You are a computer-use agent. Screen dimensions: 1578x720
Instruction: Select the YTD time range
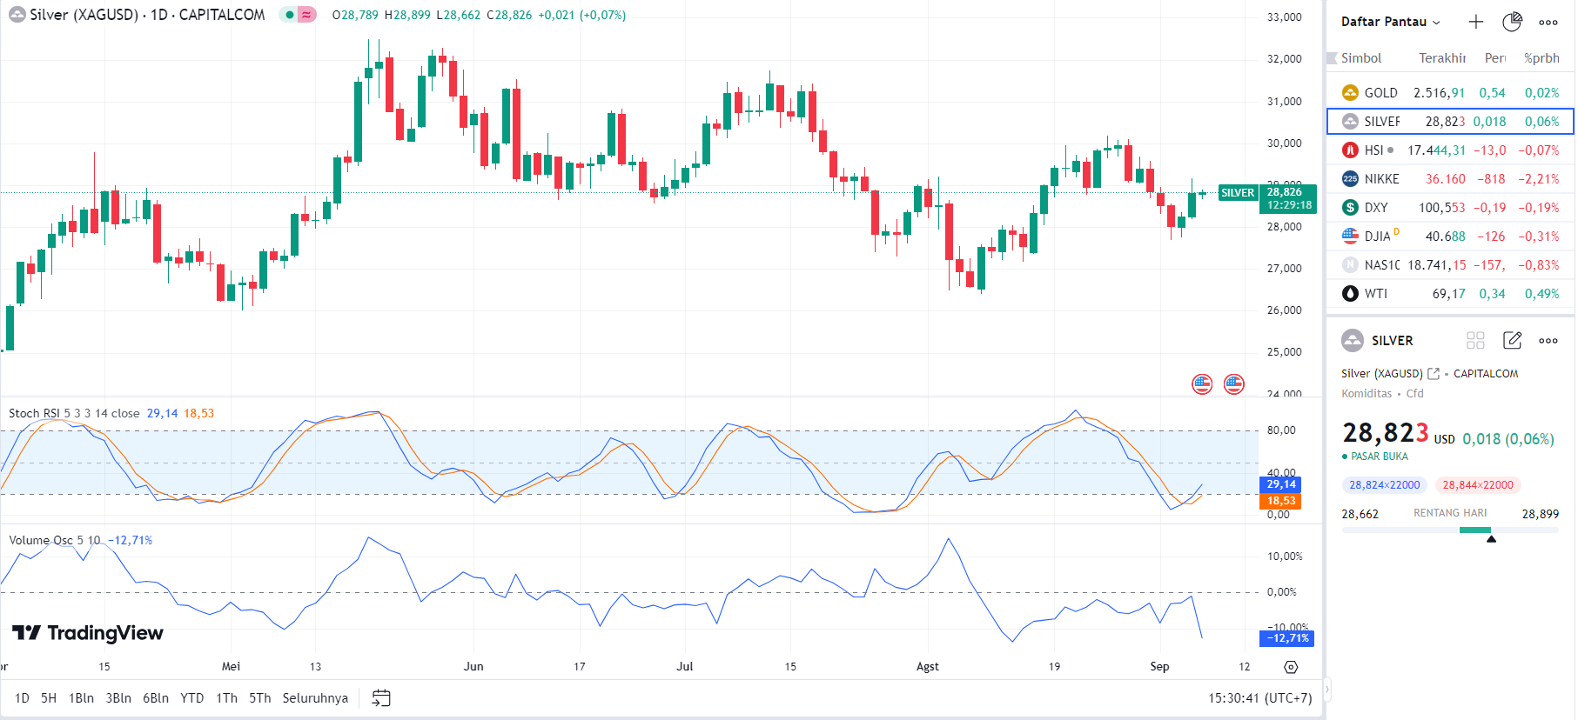point(191,697)
